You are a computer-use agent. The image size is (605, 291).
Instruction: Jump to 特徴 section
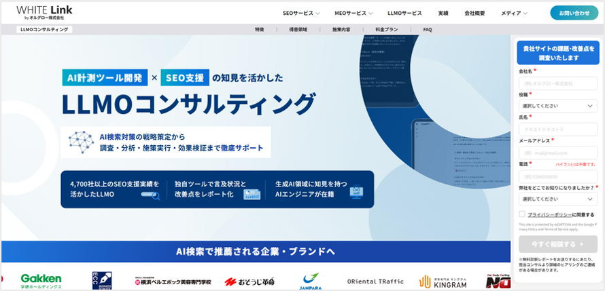tap(260, 30)
